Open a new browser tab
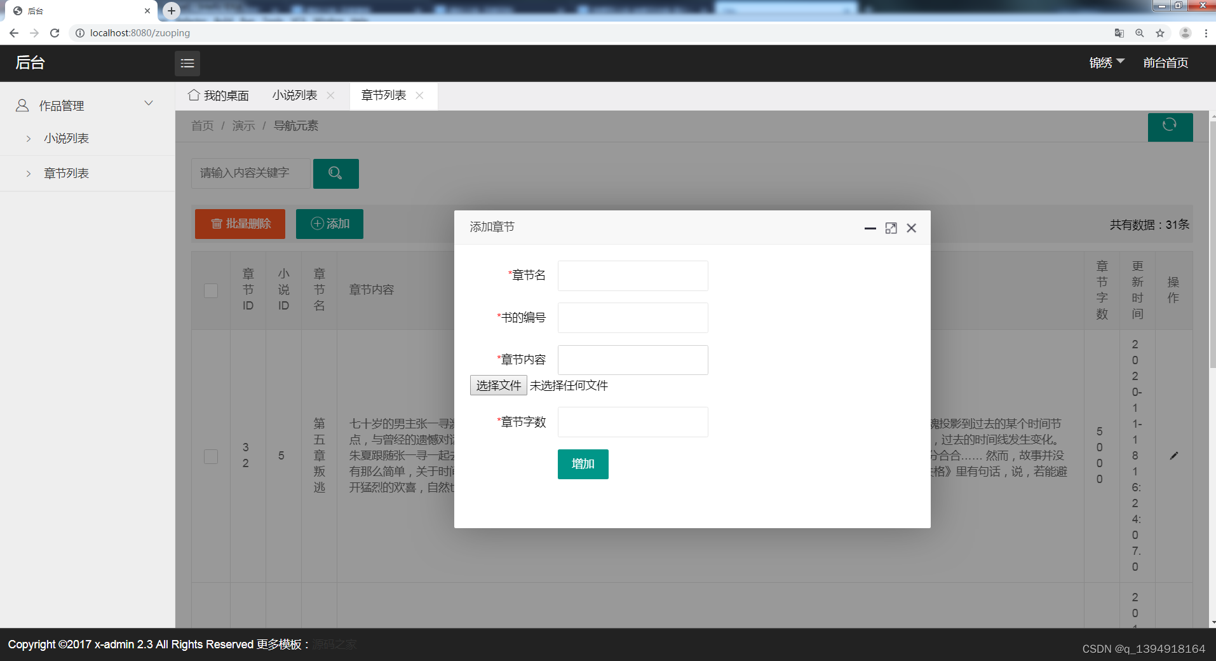Image resolution: width=1216 pixels, height=661 pixels. [172, 11]
